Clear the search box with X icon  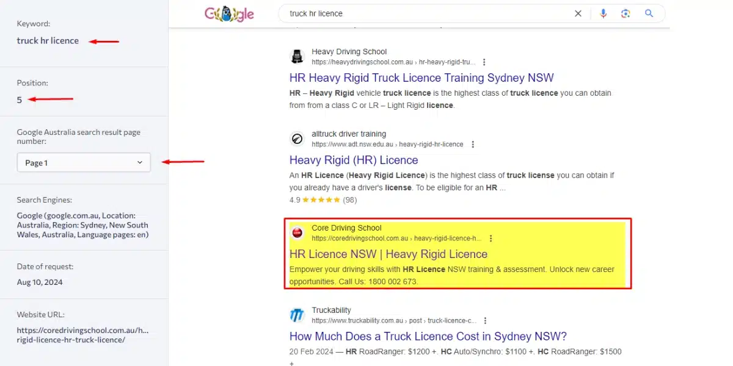pos(578,13)
